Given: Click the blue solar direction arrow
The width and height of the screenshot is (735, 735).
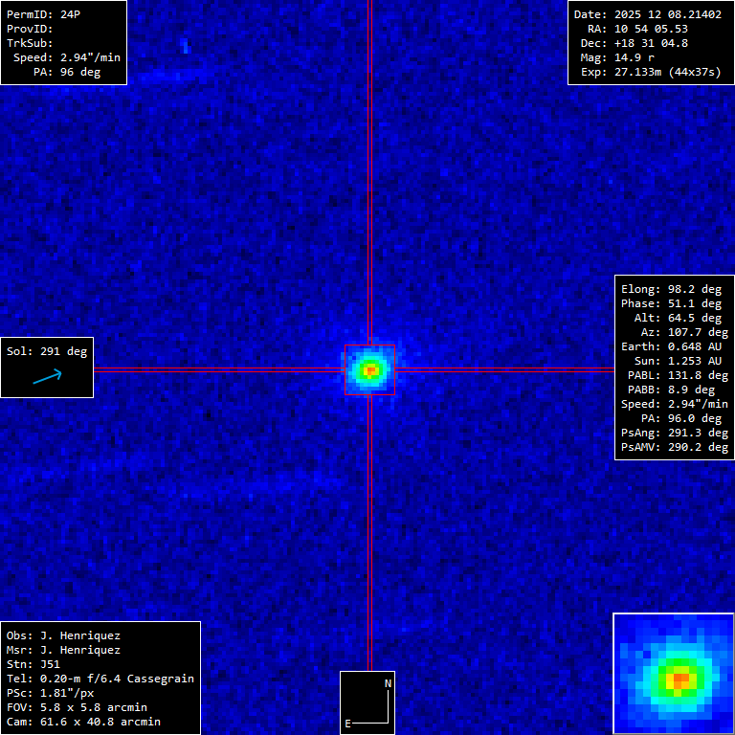Looking at the screenshot, I should click(47, 377).
